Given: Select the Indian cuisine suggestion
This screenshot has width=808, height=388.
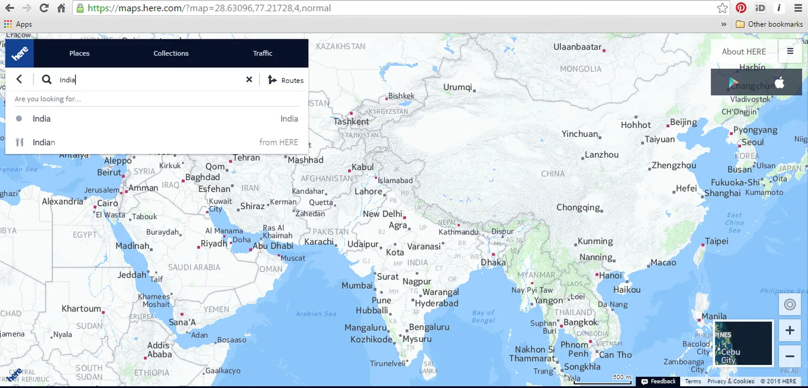Looking at the screenshot, I should tap(157, 142).
